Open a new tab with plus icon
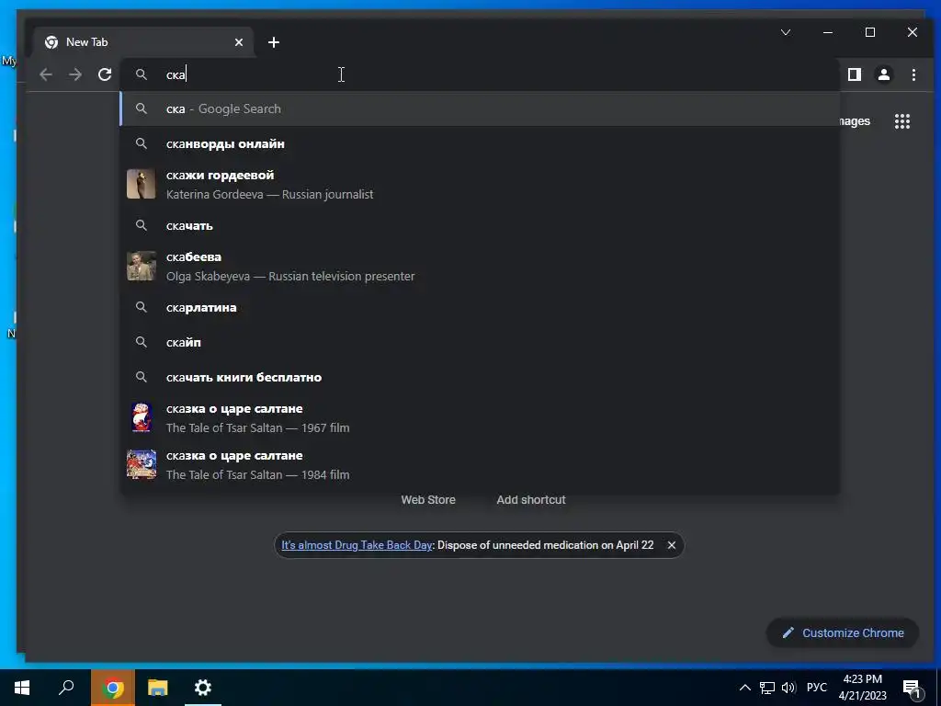941x706 pixels. [274, 42]
